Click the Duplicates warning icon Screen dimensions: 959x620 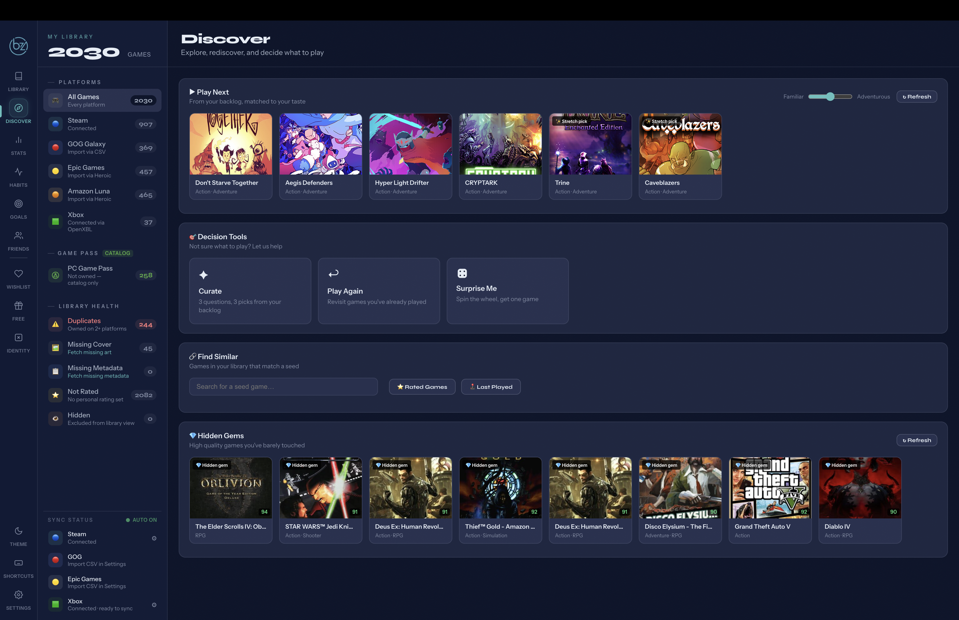click(55, 324)
